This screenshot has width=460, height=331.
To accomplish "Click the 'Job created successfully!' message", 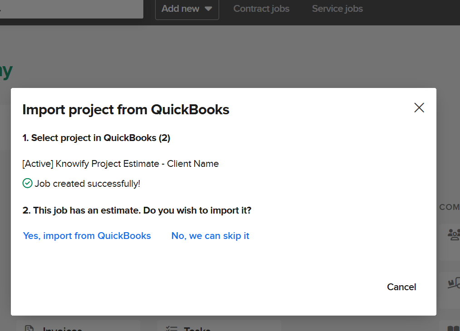I will click(87, 184).
